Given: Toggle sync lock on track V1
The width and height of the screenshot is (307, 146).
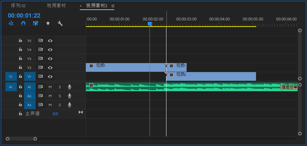Looking at the screenshot, I should click(40, 77).
